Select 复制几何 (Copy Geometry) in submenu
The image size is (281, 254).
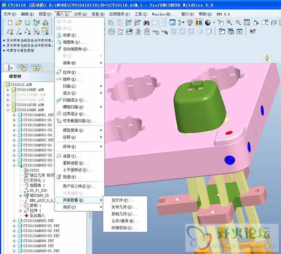[x=125, y=214]
